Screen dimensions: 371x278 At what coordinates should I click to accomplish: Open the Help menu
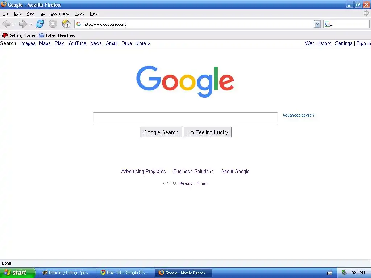coord(94,13)
